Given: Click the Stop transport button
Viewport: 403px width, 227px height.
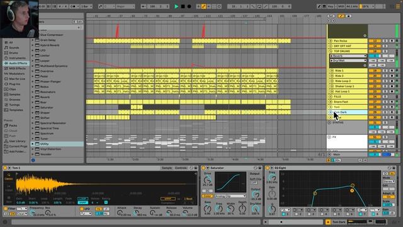Looking at the screenshot, I should pos(183,6).
